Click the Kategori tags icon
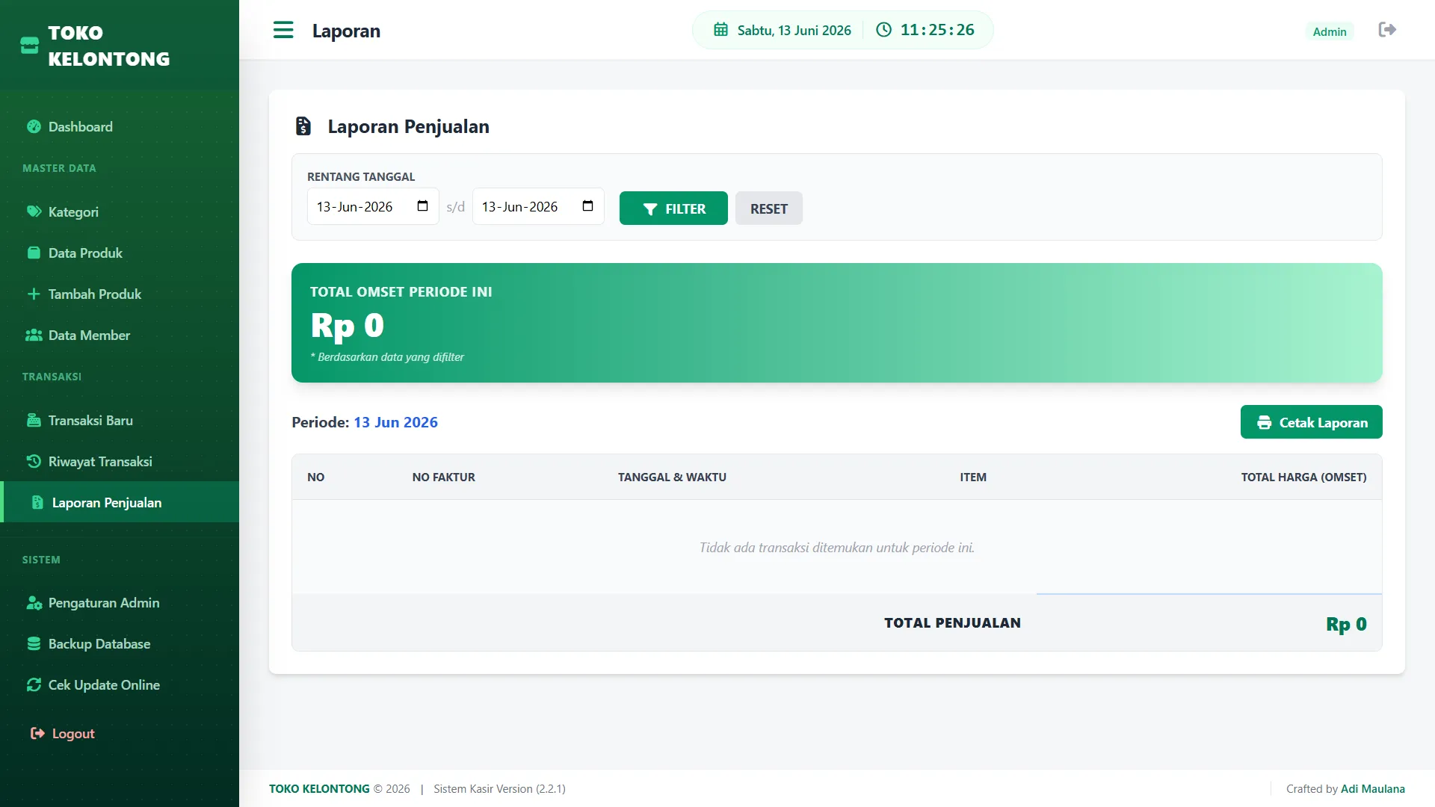The height and width of the screenshot is (807, 1435). click(34, 211)
